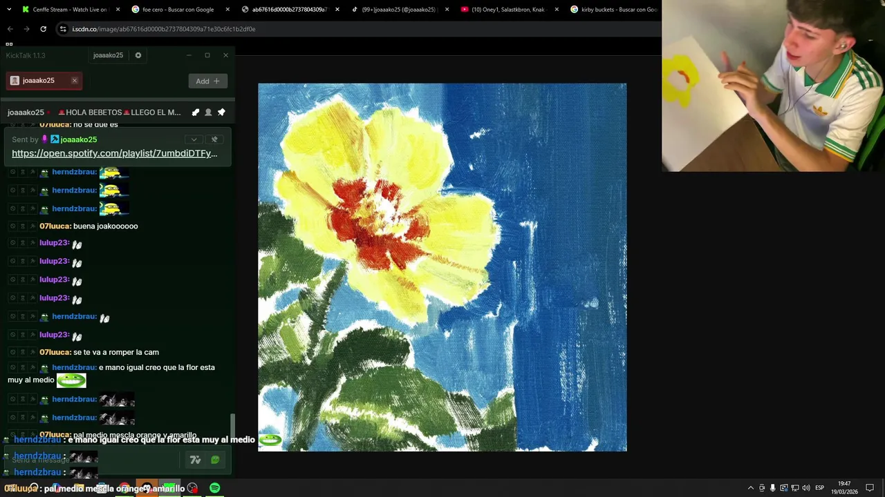
Task: Click the camera icon in the system tray
Action: 762,488
